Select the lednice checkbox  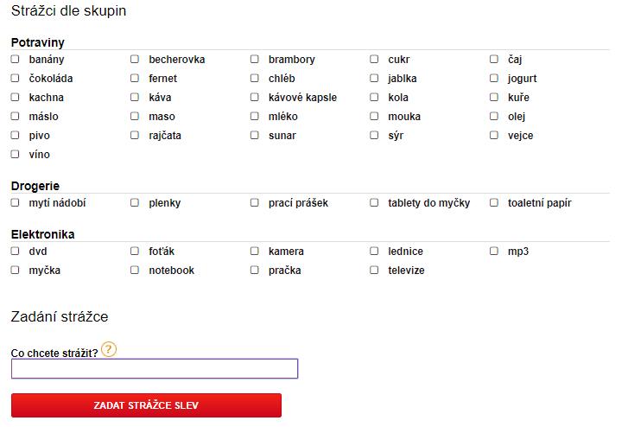pos(374,251)
